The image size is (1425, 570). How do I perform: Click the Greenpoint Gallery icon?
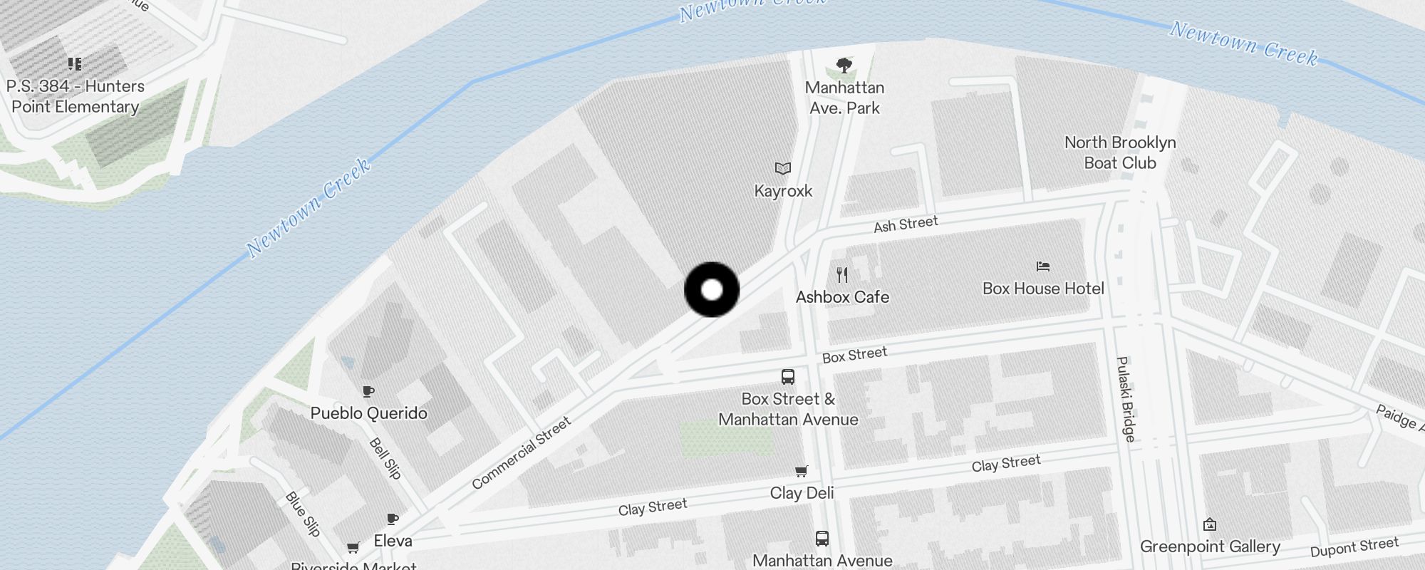click(x=1209, y=525)
